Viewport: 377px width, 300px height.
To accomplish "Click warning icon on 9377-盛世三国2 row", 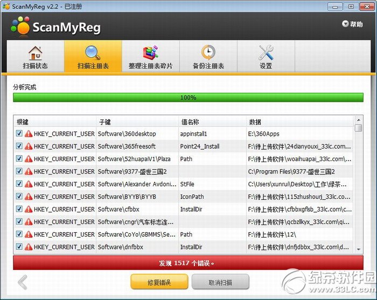I will click(29, 171).
